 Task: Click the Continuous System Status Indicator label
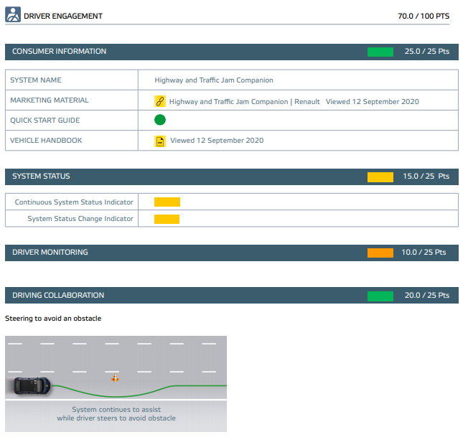click(x=74, y=202)
